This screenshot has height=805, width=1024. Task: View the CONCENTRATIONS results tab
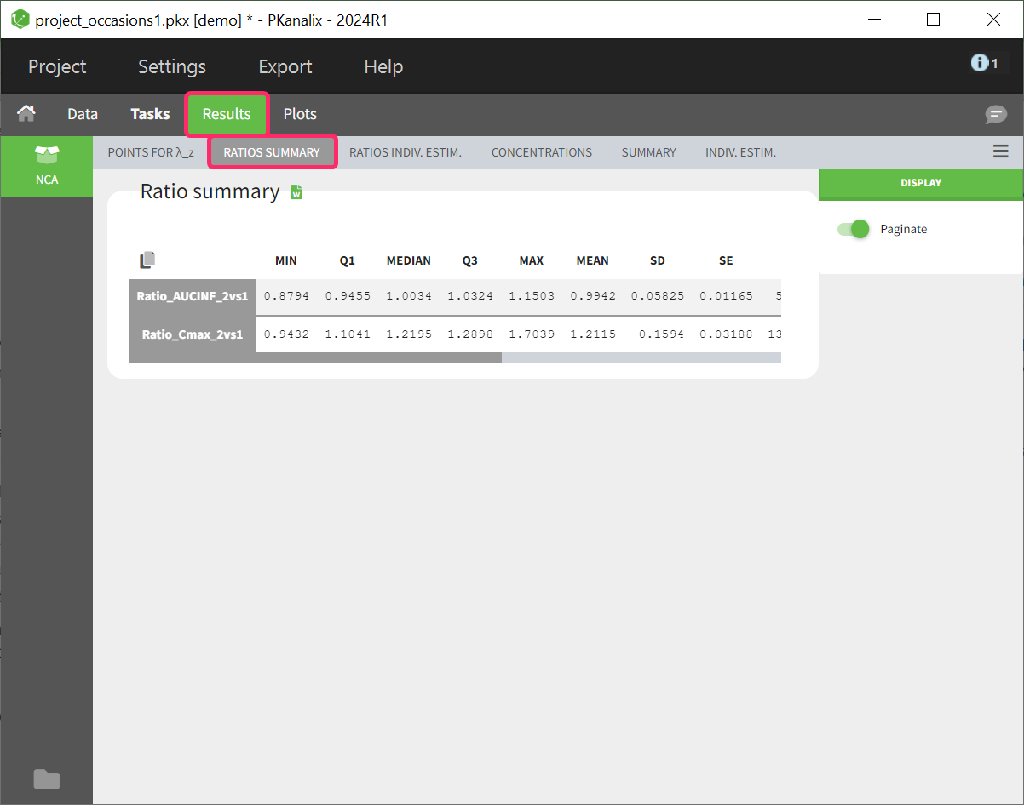(x=542, y=152)
